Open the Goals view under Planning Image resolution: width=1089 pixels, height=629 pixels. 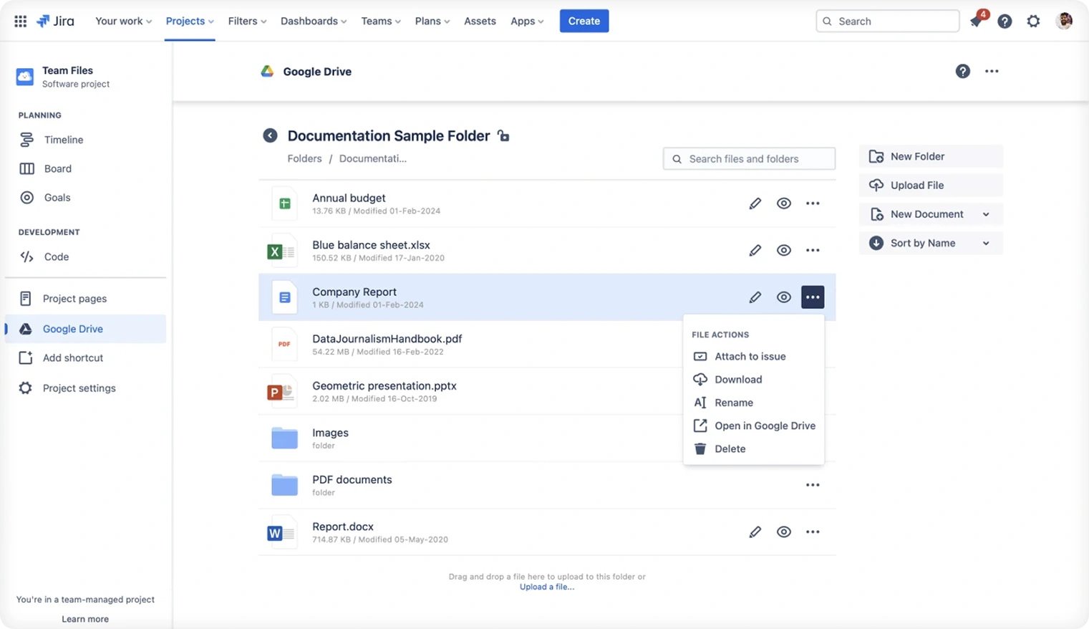[x=57, y=197]
